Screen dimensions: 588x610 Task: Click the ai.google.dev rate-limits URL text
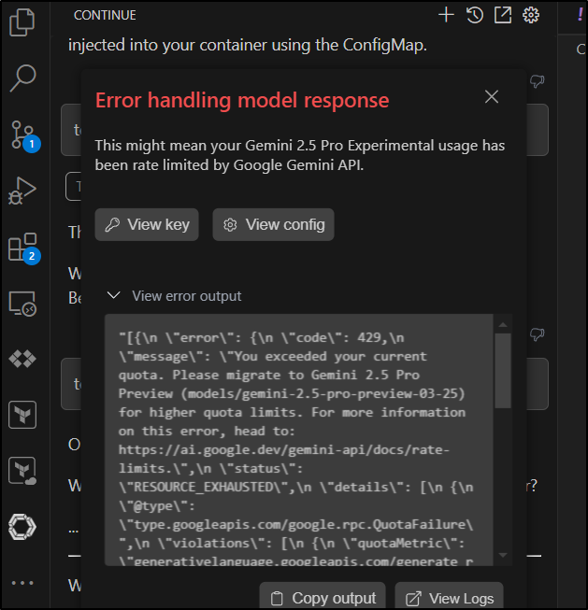click(x=284, y=459)
